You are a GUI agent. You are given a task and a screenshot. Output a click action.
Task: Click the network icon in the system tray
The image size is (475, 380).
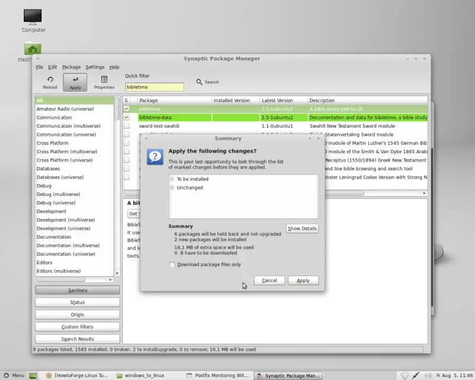pyautogui.click(x=416, y=375)
